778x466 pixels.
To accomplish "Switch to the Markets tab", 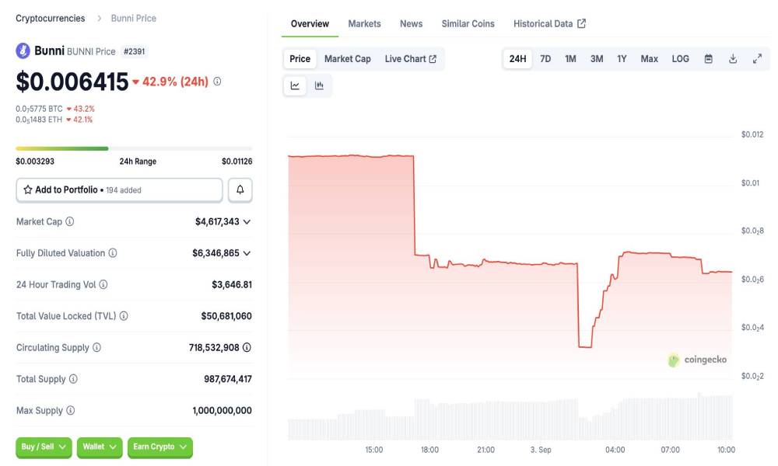I will [364, 24].
